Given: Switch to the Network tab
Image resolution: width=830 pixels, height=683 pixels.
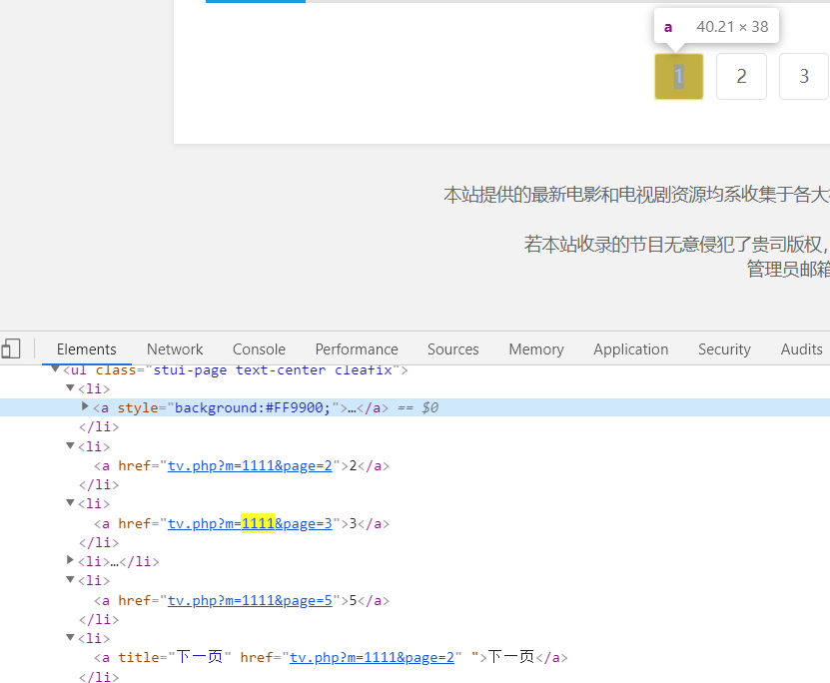Looking at the screenshot, I should point(175,349).
